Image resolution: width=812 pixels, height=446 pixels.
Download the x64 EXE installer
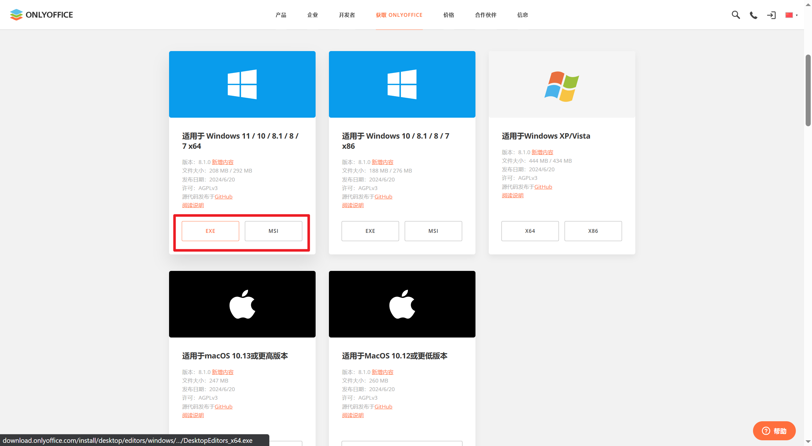point(210,231)
